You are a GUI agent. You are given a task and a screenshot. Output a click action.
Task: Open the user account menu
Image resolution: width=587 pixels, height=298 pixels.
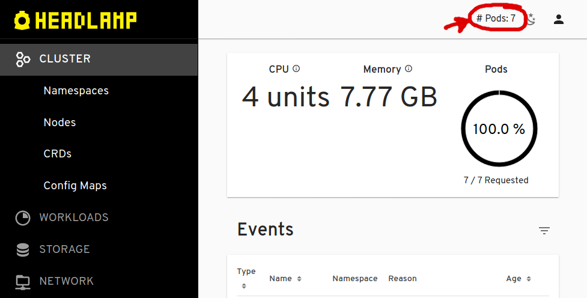559,19
